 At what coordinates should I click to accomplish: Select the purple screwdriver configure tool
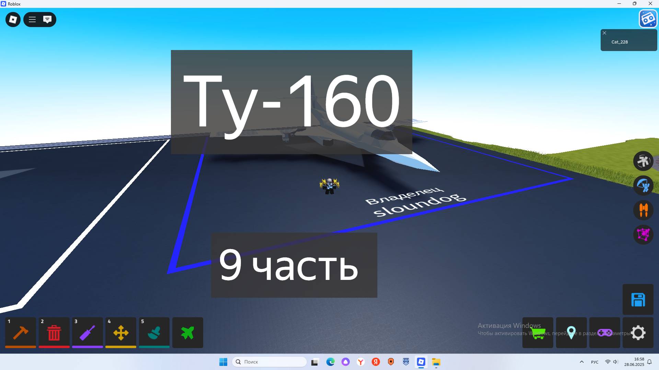coord(87,332)
